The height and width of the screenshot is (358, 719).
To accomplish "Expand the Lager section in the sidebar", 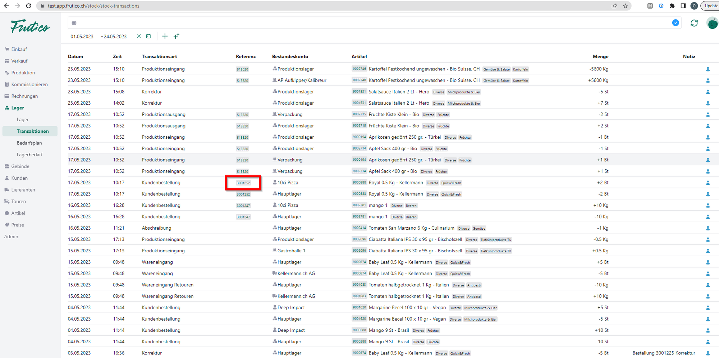I will 17,108.
